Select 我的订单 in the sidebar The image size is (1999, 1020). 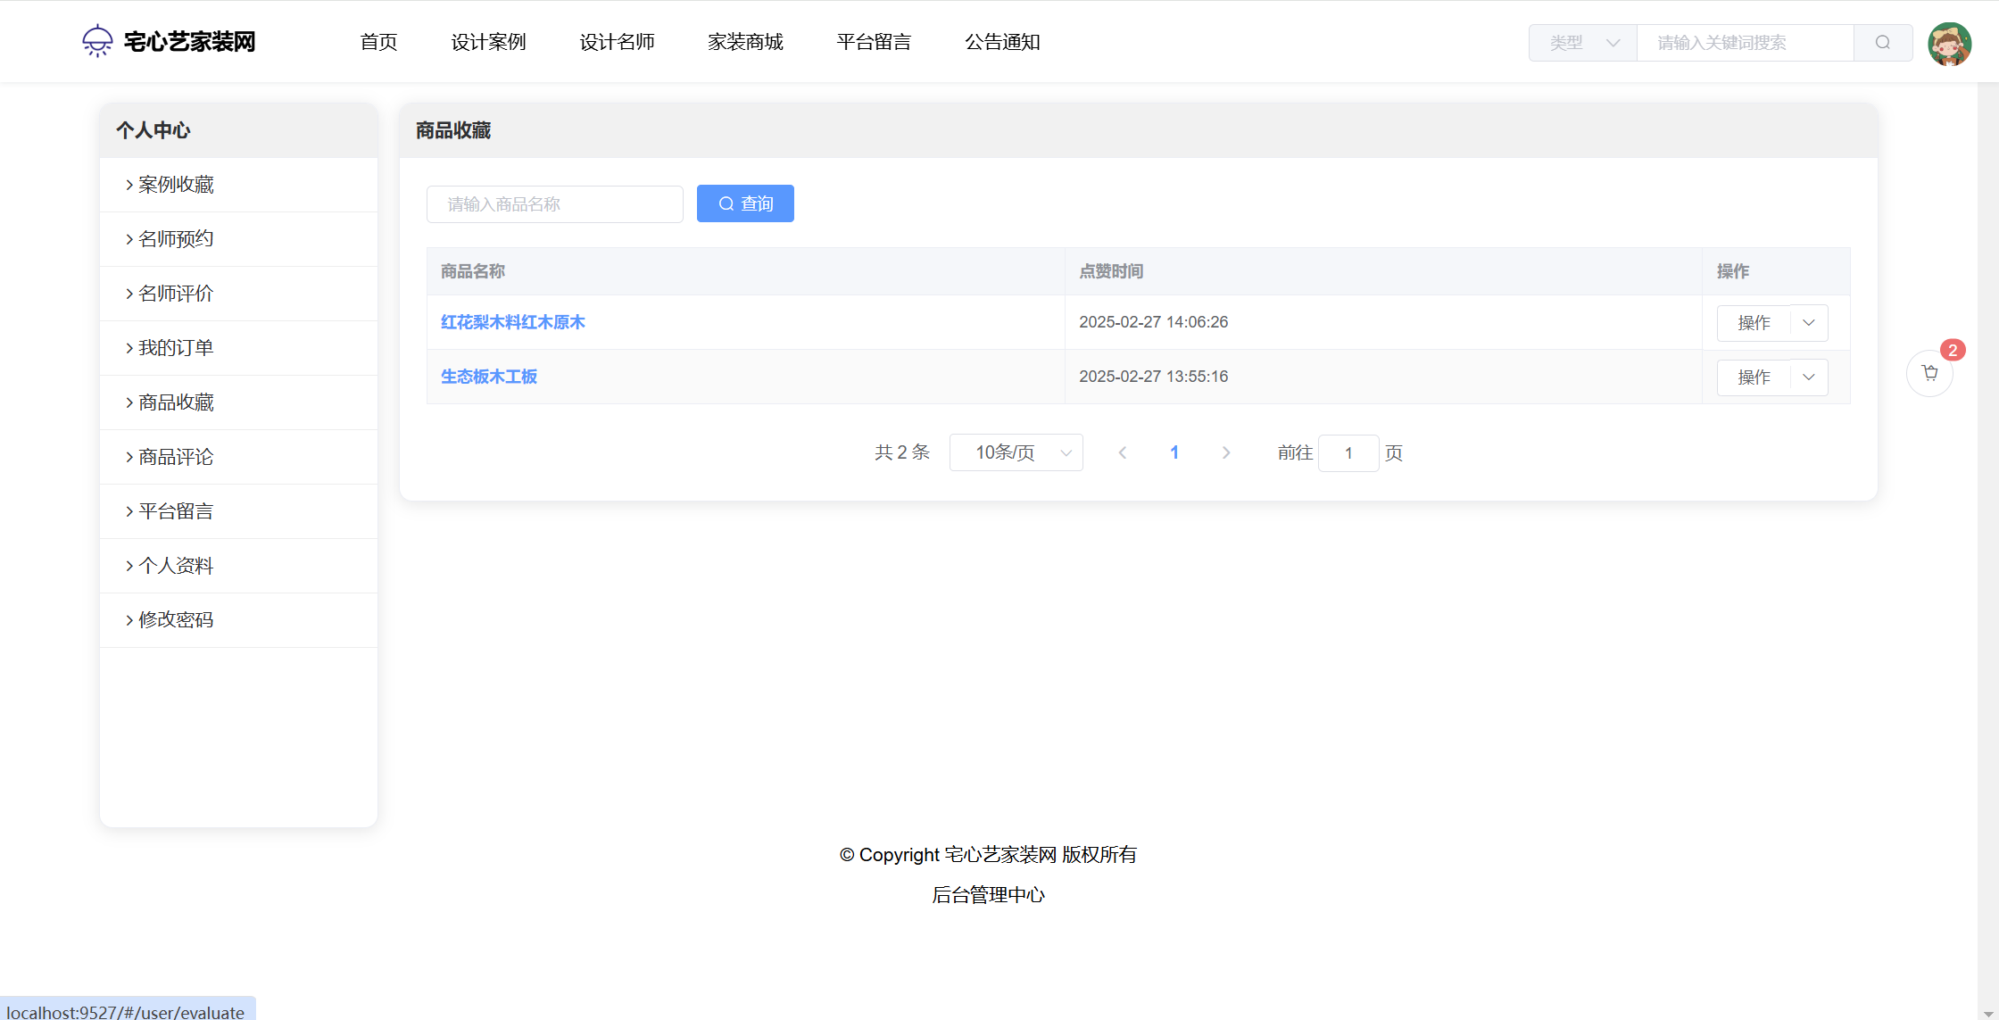176,348
